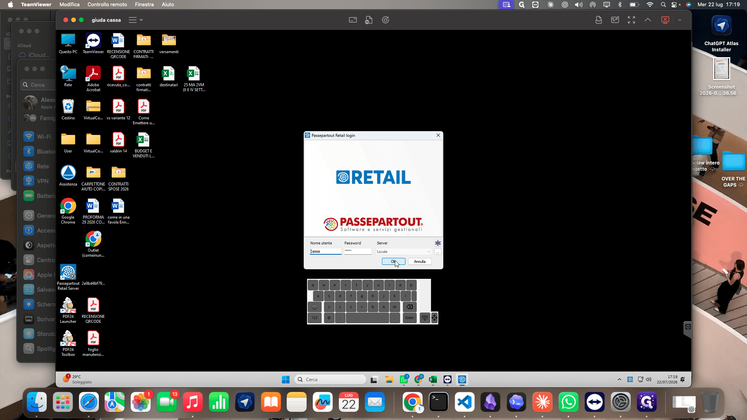Expand hidden tray icons chevron in Windows taskbar
The width and height of the screenshot is (747, 420).
[x=619, y=380]
